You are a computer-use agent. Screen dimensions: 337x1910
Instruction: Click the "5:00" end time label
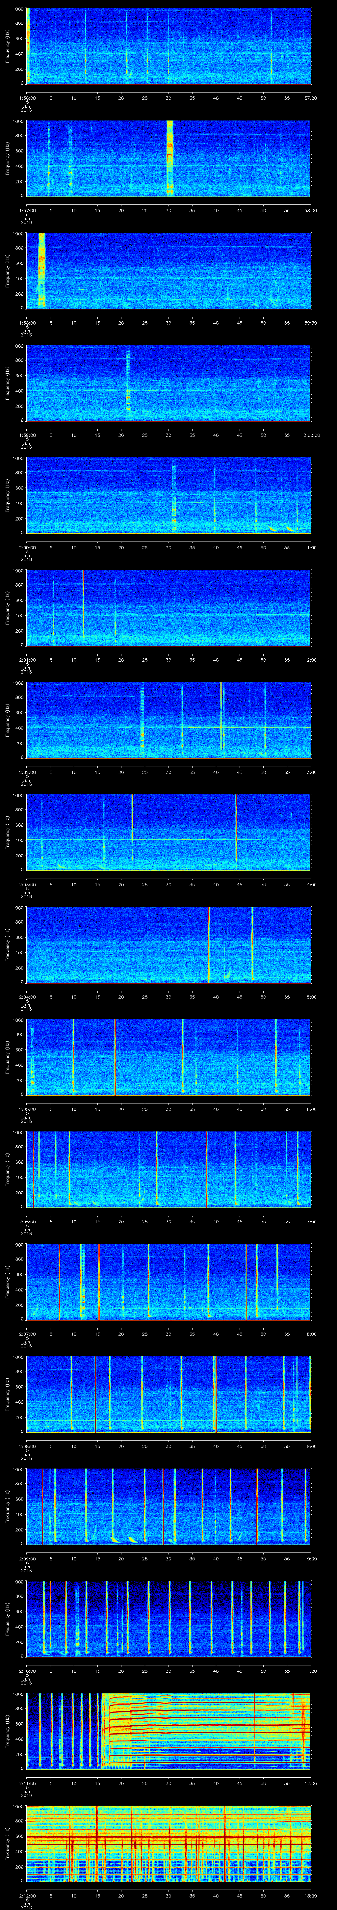[311, 996]
